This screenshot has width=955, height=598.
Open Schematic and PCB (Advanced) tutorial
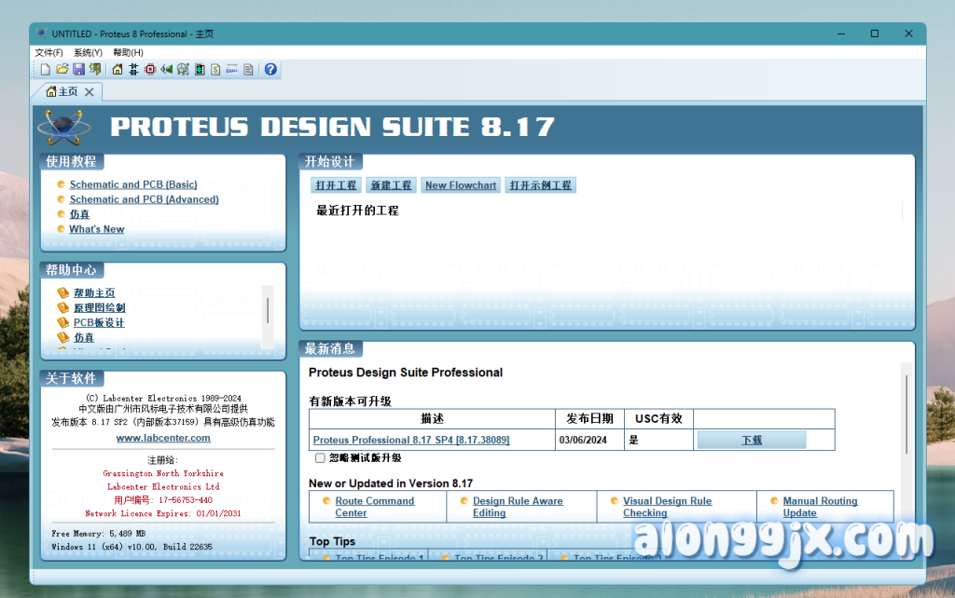coord(144,199)
